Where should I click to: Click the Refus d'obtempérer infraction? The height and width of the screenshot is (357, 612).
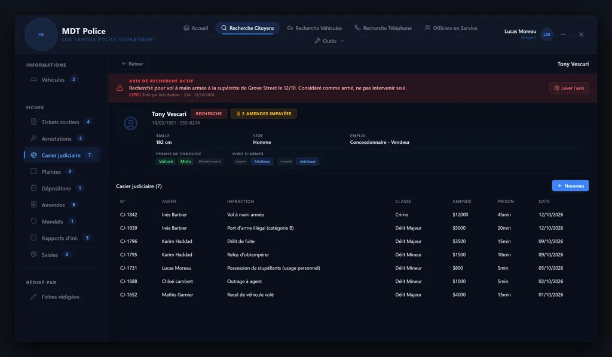[x=248, y=254]
